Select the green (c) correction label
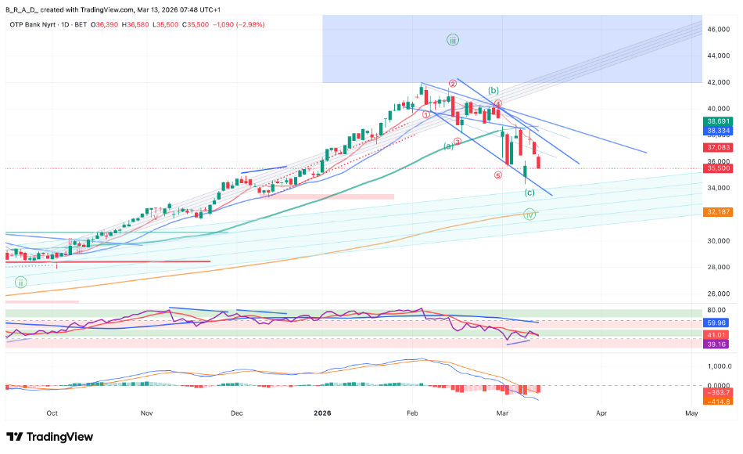Viewport: 743px width, 454px height. pyautogui.click(x=529, y=193)
